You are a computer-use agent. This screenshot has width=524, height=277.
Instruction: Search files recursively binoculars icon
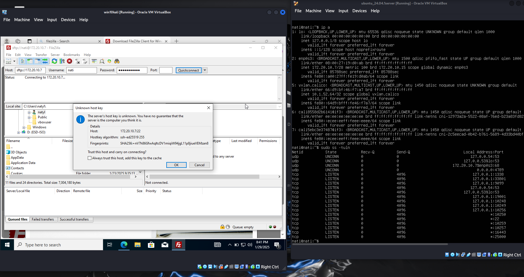[x=117, y=61]
